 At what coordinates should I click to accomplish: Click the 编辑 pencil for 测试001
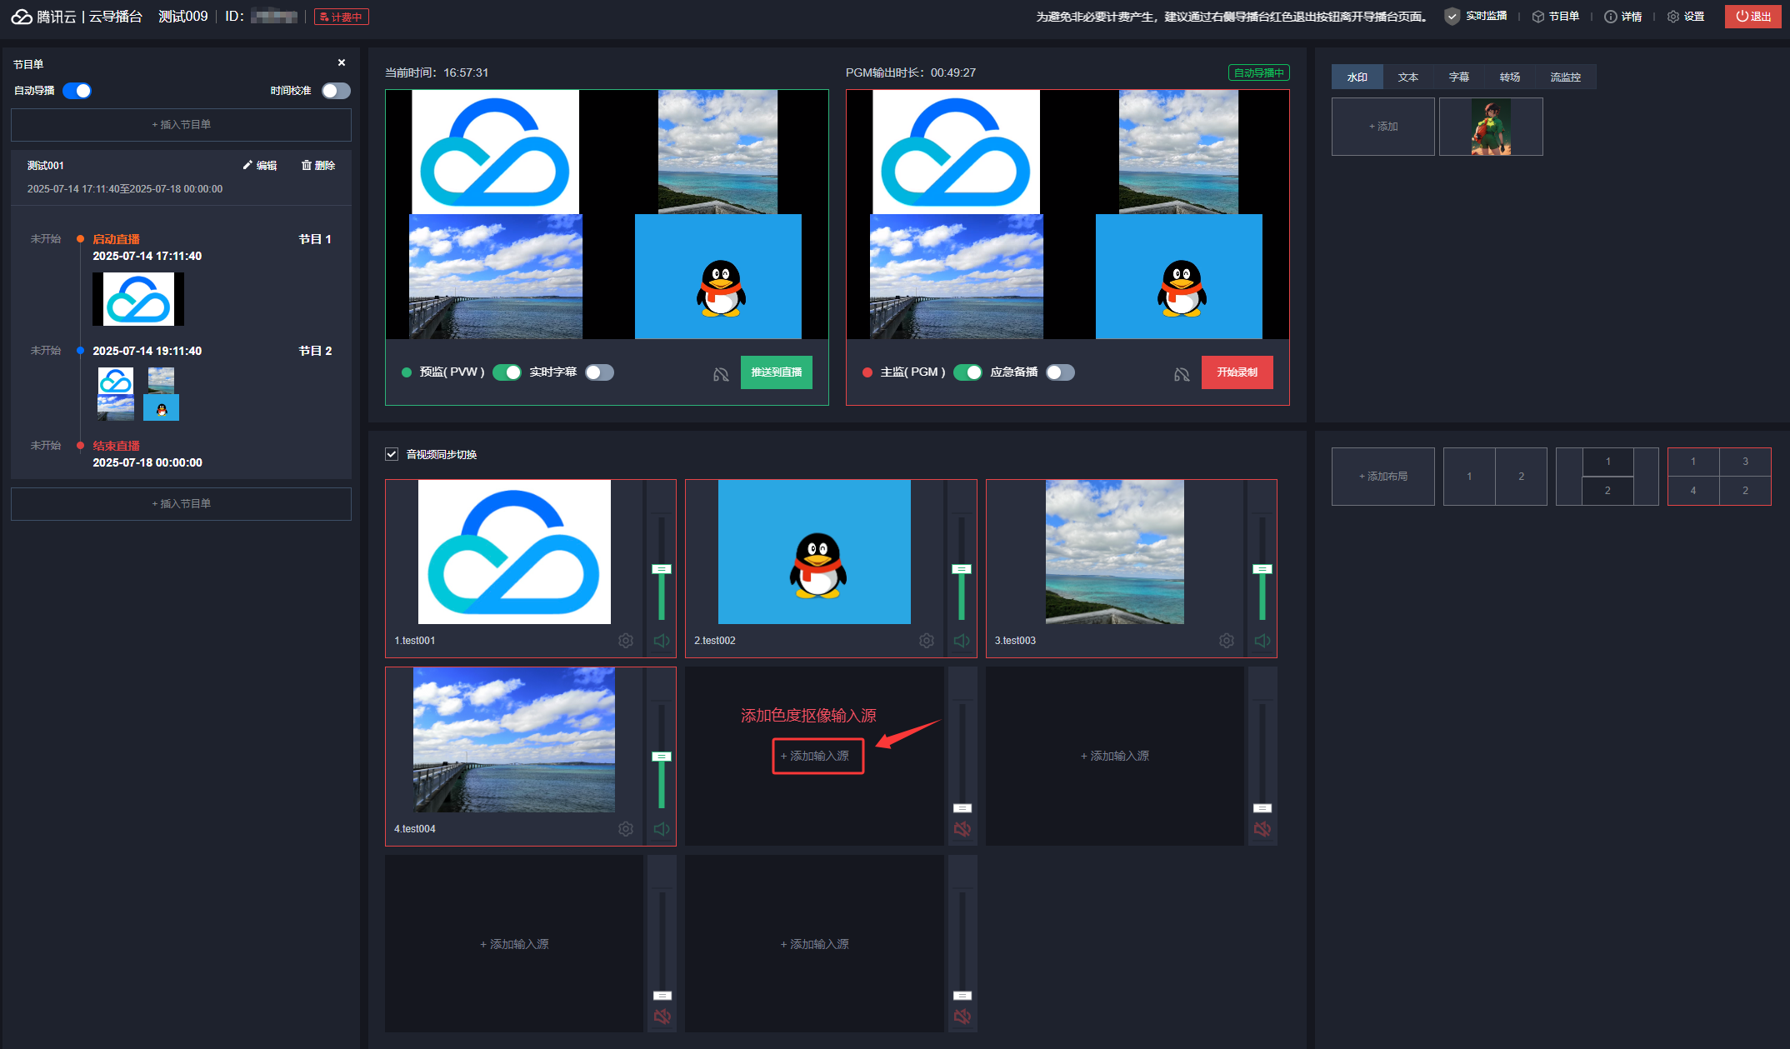[x=260, y=166]
